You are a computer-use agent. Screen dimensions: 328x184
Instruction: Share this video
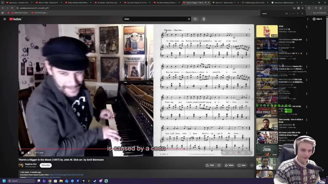229,165
